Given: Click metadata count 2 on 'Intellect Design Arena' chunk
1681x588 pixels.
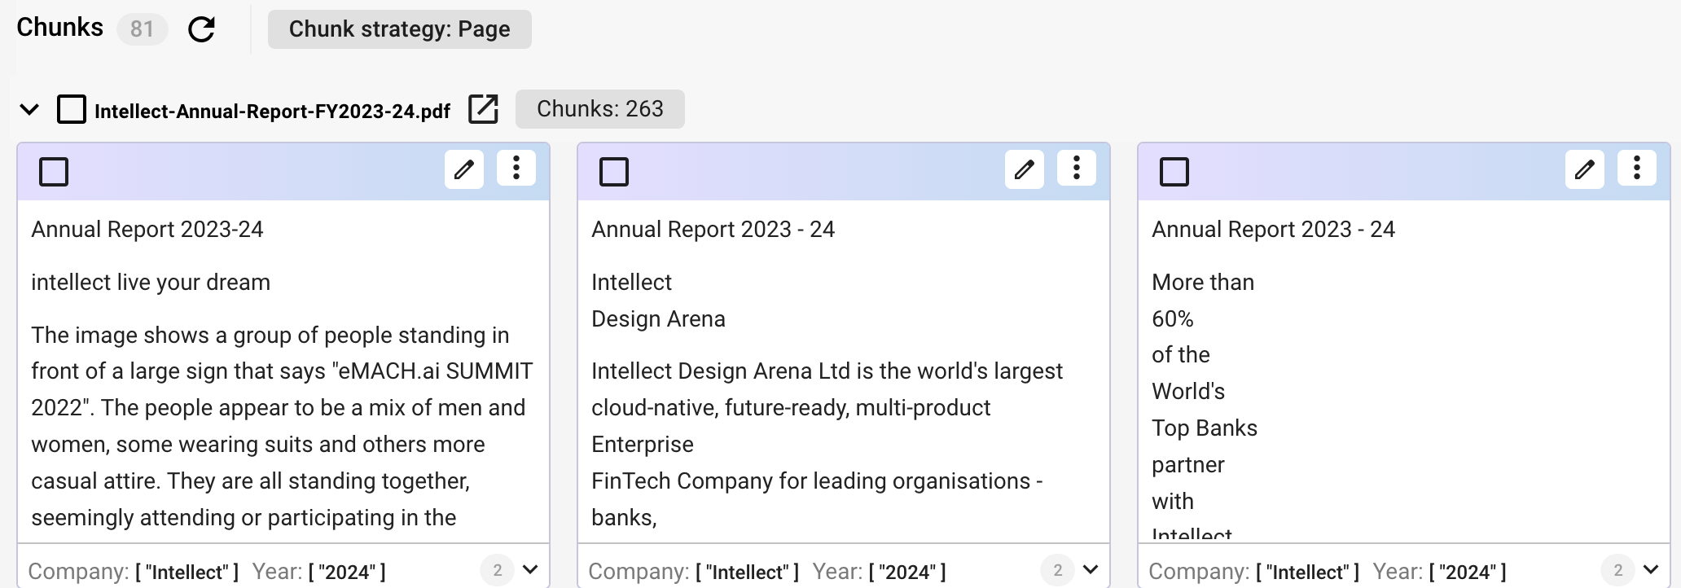Looking at the screenshot, I should 1058,570.
